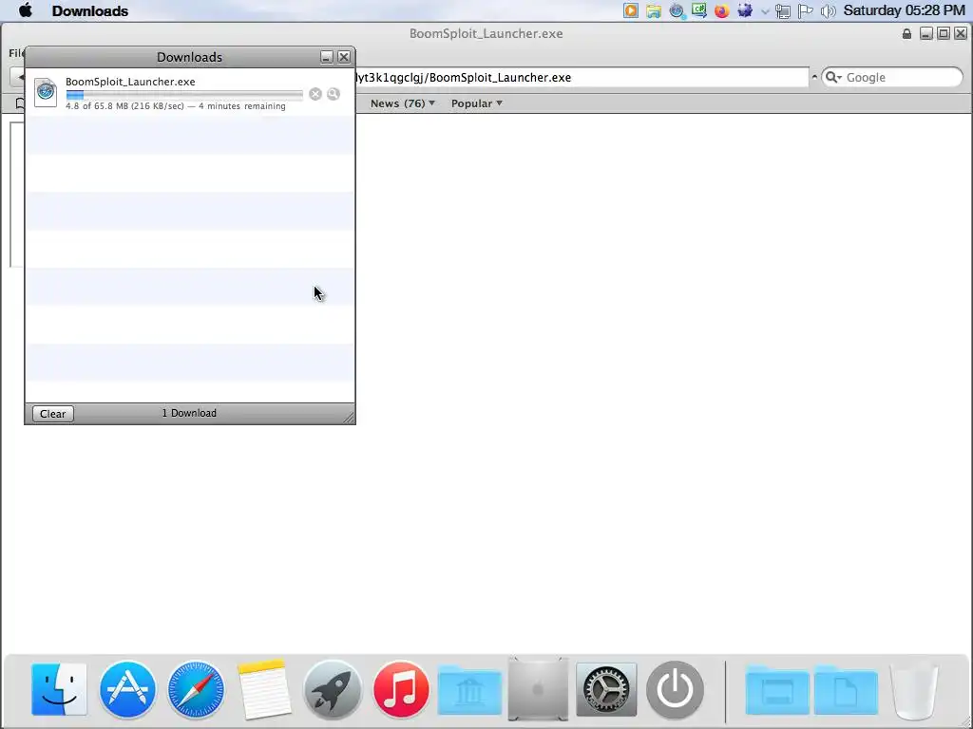Viewport: 973px width, 729px height.
Task: Reveal the downloaded file with the magnifier icon
Action: click(x=334, y=94)
